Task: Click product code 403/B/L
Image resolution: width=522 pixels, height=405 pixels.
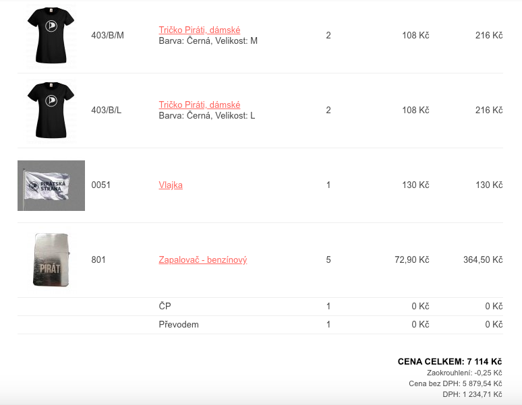Action: (107, 110)
